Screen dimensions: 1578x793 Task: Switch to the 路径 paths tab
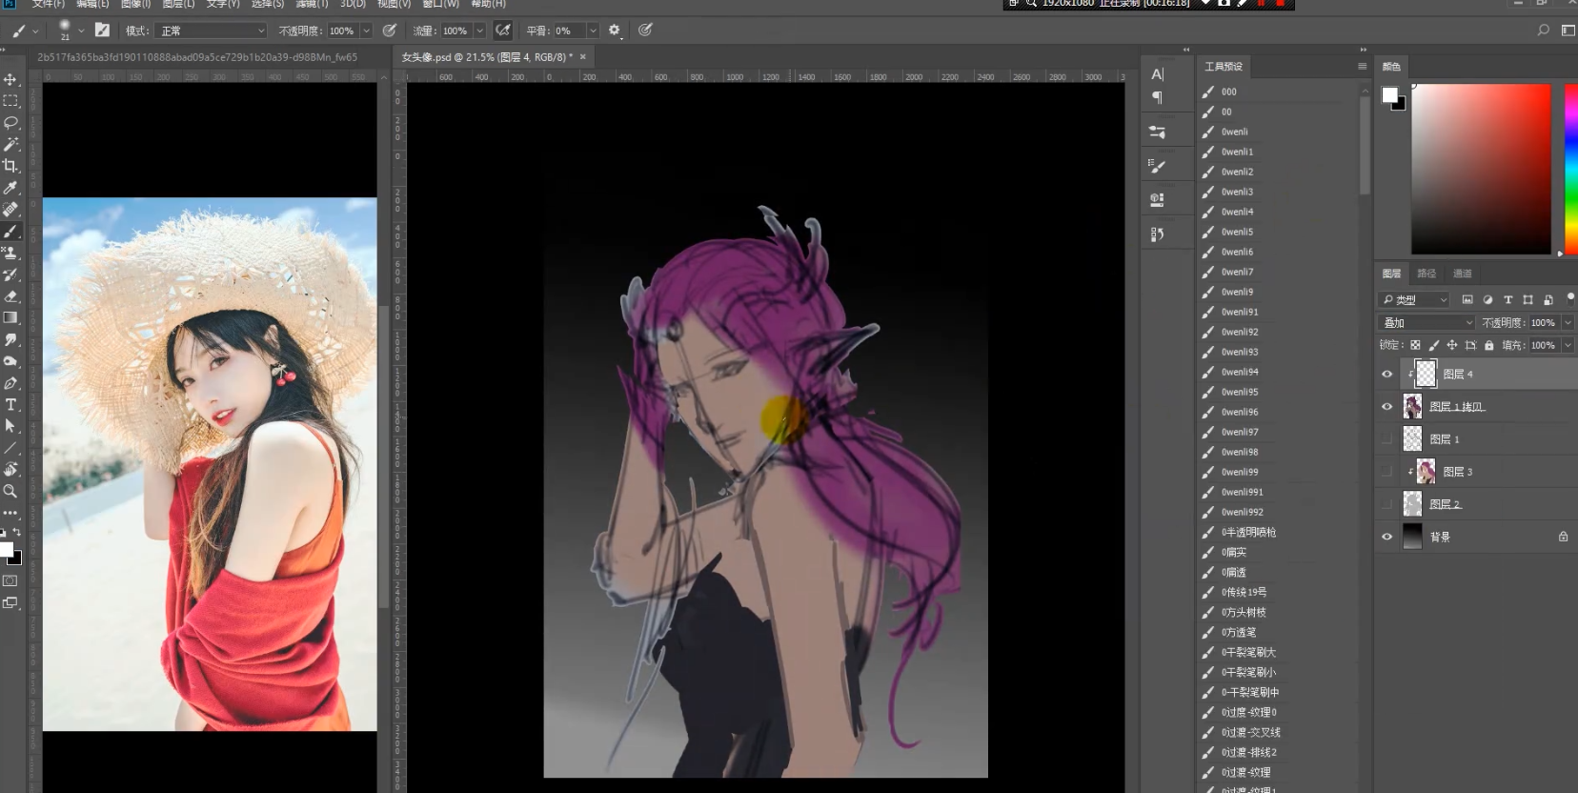coord(1426,274)
